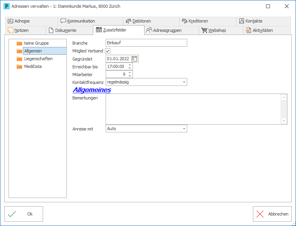Select the 'keine Gruppe' folder

point(37,43)
